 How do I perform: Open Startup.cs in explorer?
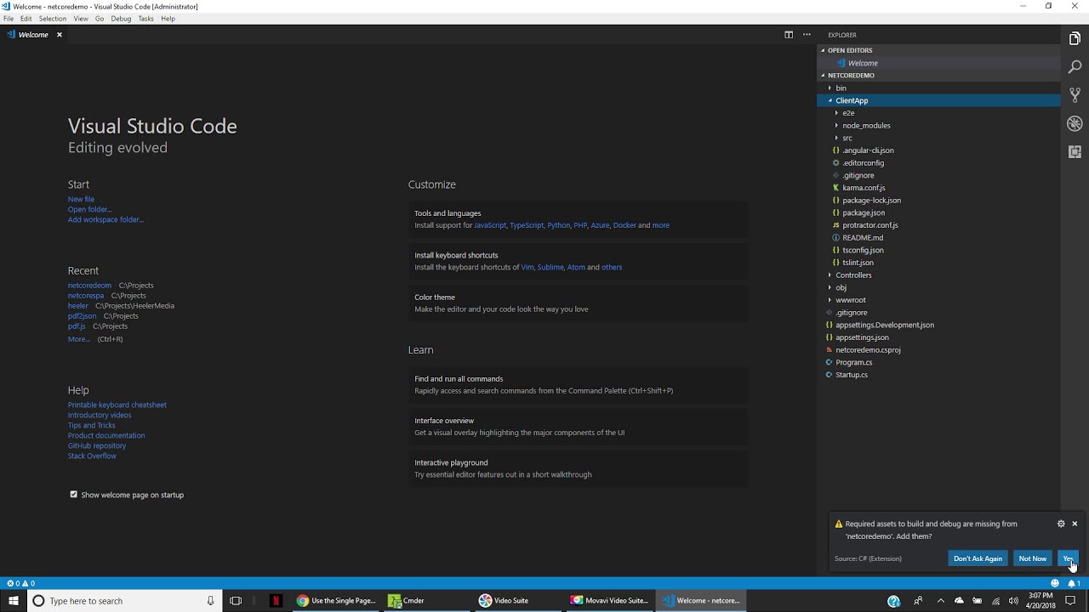938,375
